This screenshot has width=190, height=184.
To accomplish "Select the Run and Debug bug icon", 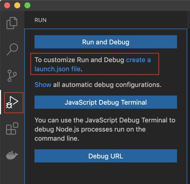I will [x=12, y=102].
